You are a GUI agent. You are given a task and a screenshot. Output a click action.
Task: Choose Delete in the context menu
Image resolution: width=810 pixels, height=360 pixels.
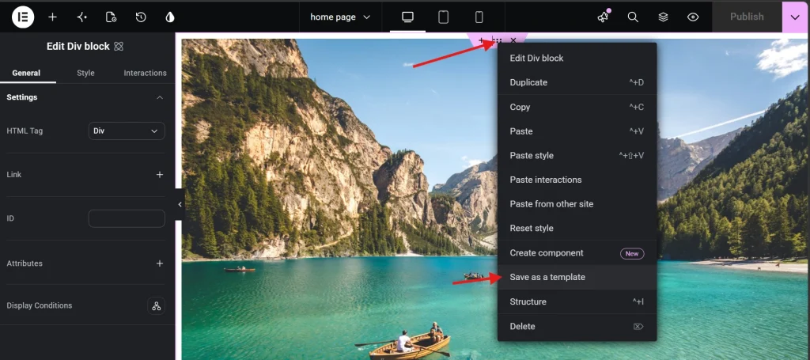tap(577, 327)
